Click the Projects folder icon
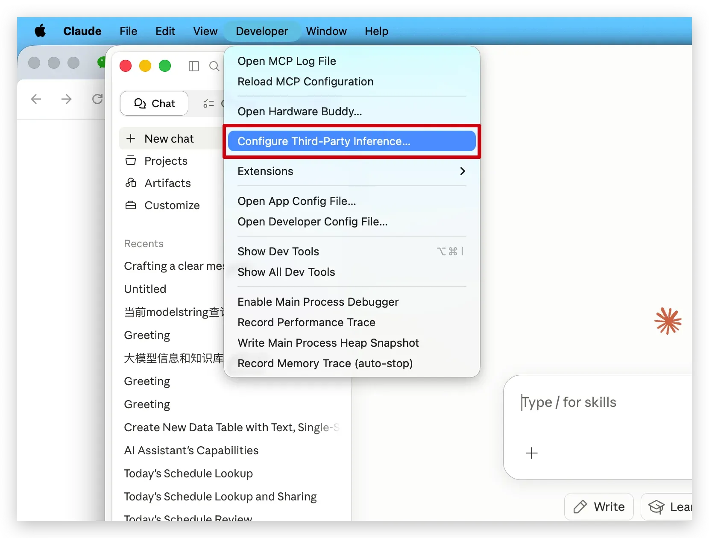Viewport: 709px width, 538px height. tap(131, 161)
